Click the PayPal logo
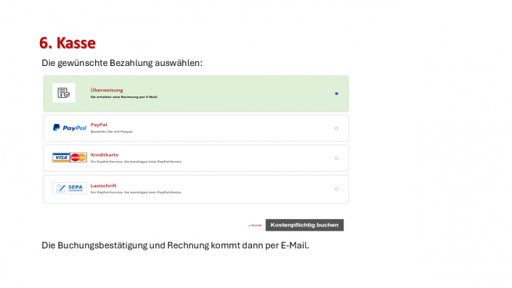The width and height of the screenshot is (512, 288). click(70, 128)
